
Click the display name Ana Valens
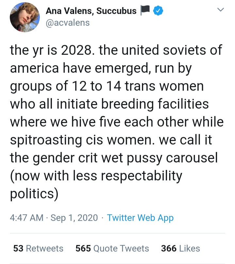[x=70, y=11]
